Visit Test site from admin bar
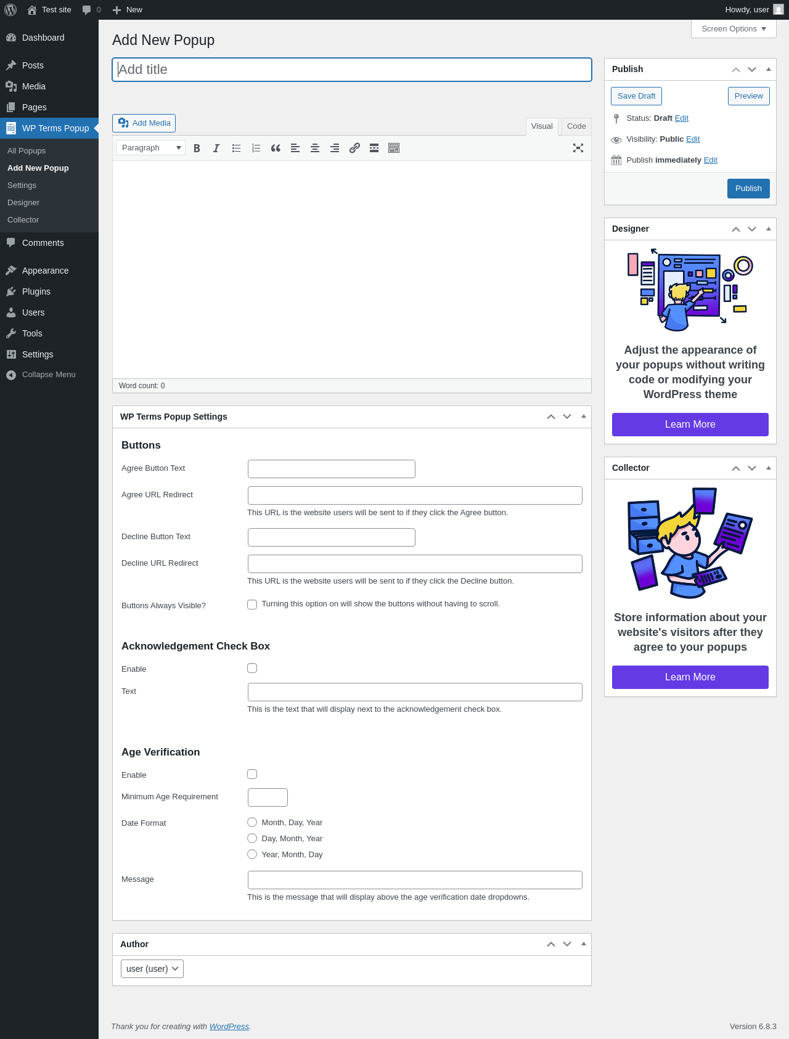This screenshot has width=789, height=1039. click(x=49, y=10)
